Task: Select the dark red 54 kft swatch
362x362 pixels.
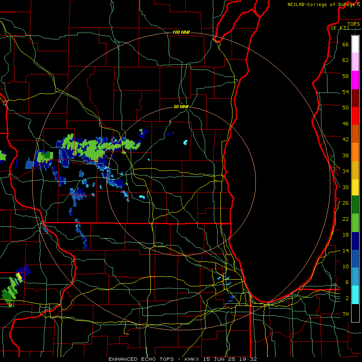Action: 355,98
